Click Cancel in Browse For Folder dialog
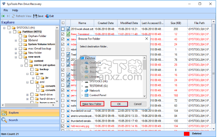Screen dimensions: 217x137 click(138, 104)
